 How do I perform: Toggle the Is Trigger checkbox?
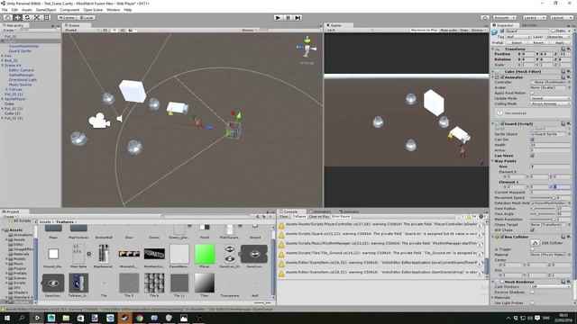(532, 249)
